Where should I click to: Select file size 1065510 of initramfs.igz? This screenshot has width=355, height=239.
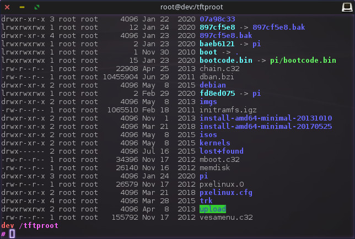[x=123, y=110]
